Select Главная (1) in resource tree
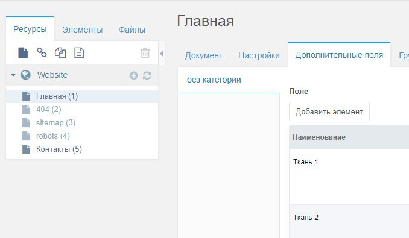The width and height of the screenshot is (409, 238). [x=82, y=96]
